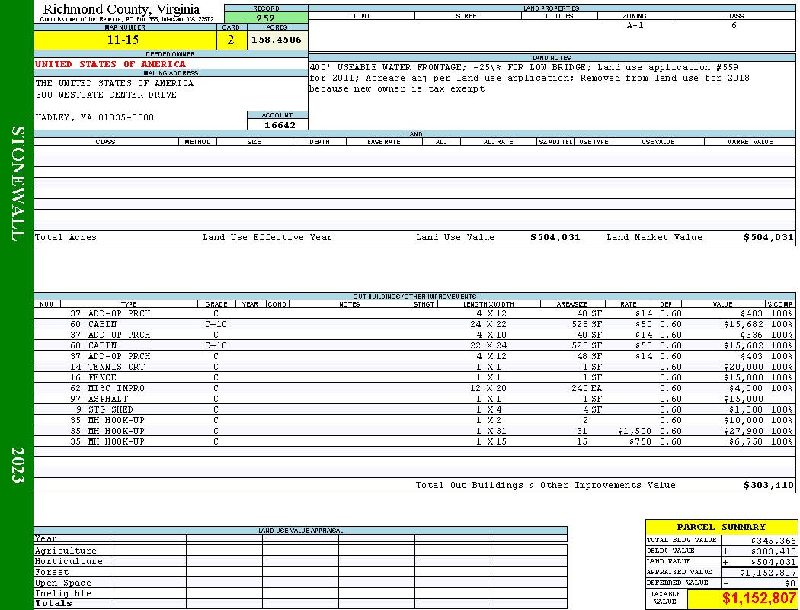Click the $20,000 tennis court value
Screen dimensions: 800x610
(744, 367)
